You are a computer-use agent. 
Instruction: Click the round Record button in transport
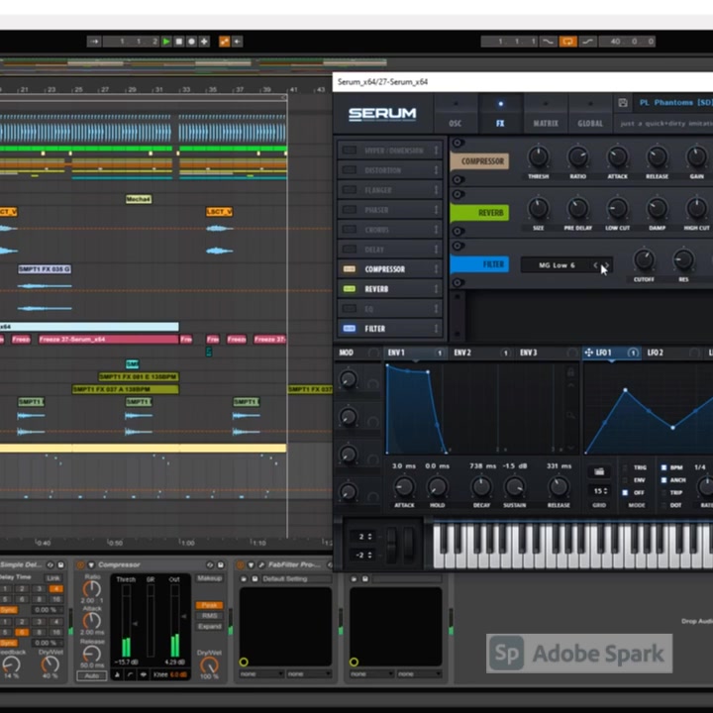click(191, 42)
